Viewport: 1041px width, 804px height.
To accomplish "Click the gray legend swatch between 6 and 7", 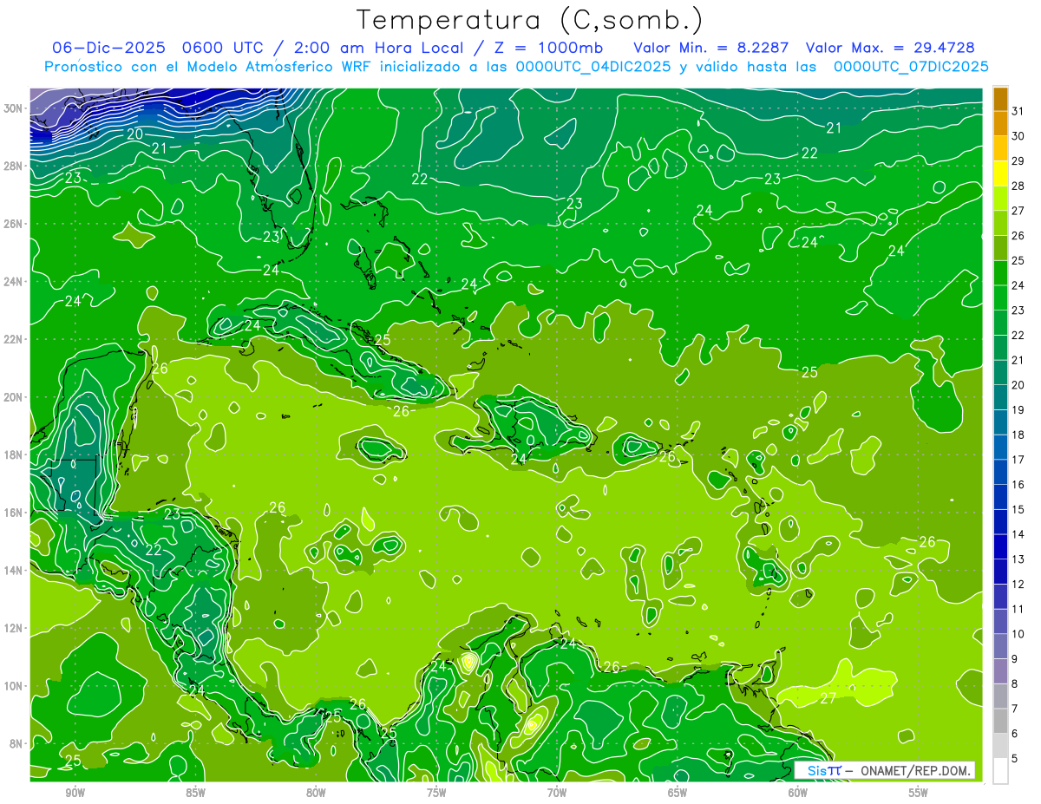I will point(1000,722).
